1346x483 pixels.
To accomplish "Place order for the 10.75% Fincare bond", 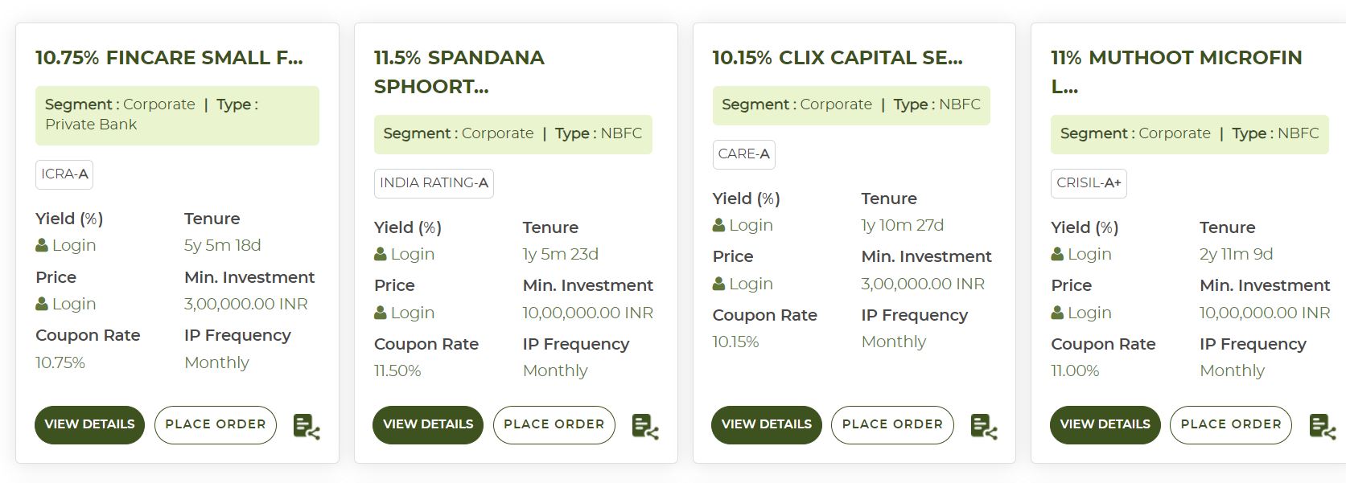I will click(216, 424).
